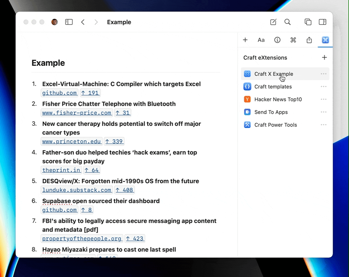
Task: Click the Hayao Miyazaki list item text
Action: point(109,250)
